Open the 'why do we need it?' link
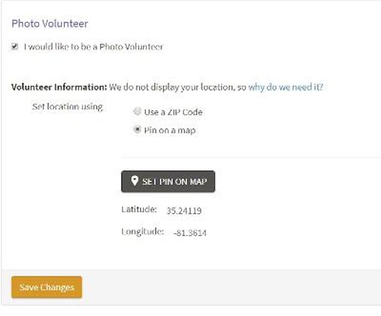381x316 pixels. (286, 87)
